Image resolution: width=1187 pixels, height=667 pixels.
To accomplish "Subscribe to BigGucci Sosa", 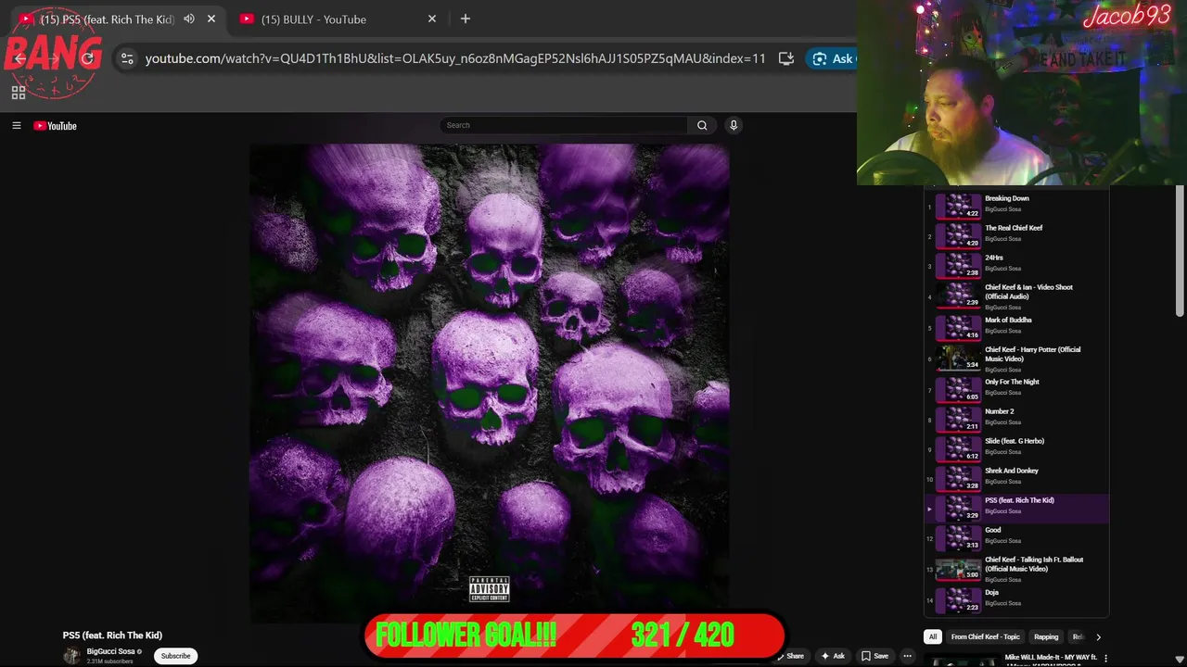I will (x=175, y=656).
